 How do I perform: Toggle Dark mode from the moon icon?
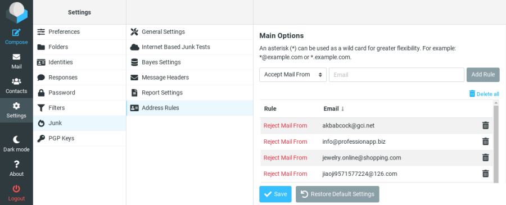click(16, 139)
